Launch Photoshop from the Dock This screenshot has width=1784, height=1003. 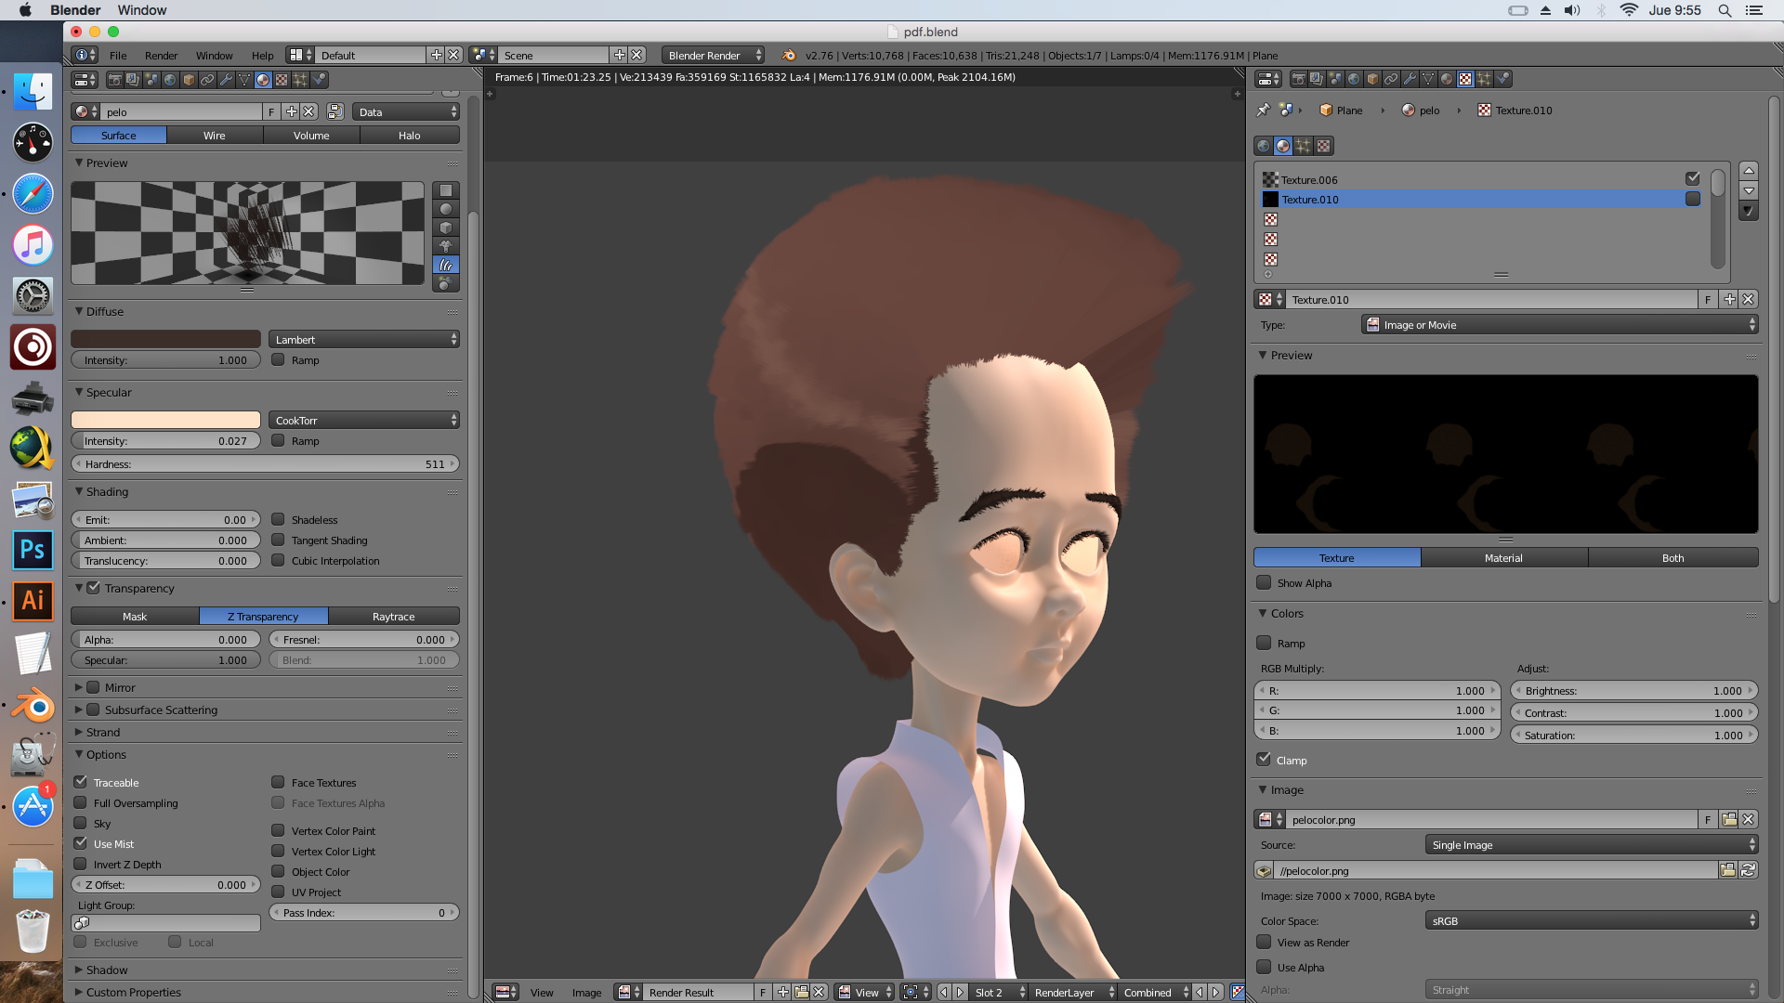pyautogui.click(x=33, y=550)
